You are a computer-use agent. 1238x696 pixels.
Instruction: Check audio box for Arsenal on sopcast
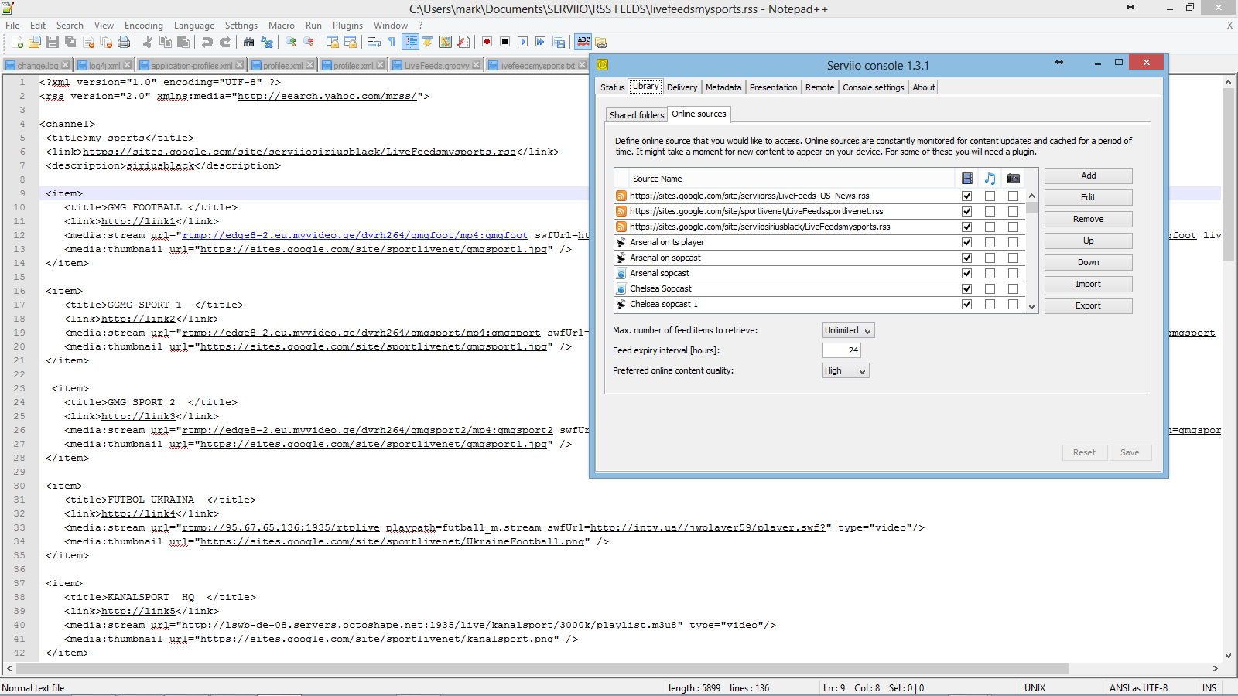990,258
